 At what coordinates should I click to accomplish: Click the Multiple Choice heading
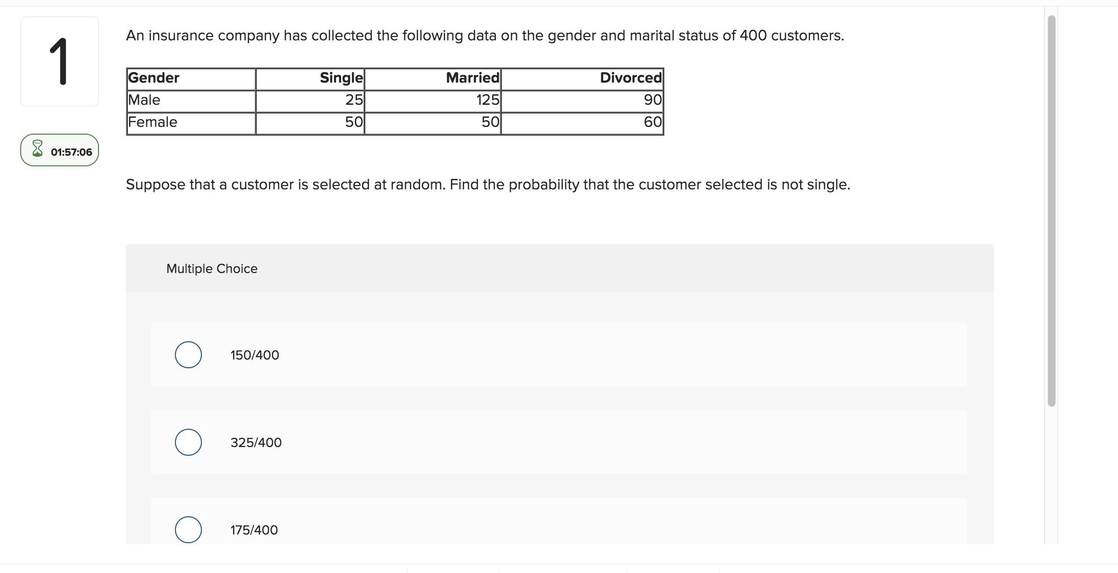[x=212, y=269]
